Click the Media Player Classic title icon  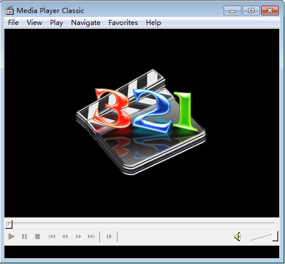tap(10, 11)
